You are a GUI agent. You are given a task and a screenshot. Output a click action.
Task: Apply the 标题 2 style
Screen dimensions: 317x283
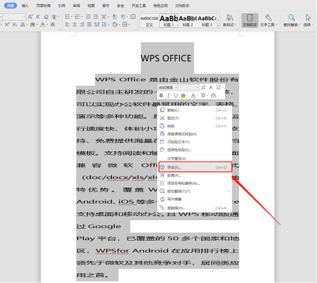click(x=188, y=21)
